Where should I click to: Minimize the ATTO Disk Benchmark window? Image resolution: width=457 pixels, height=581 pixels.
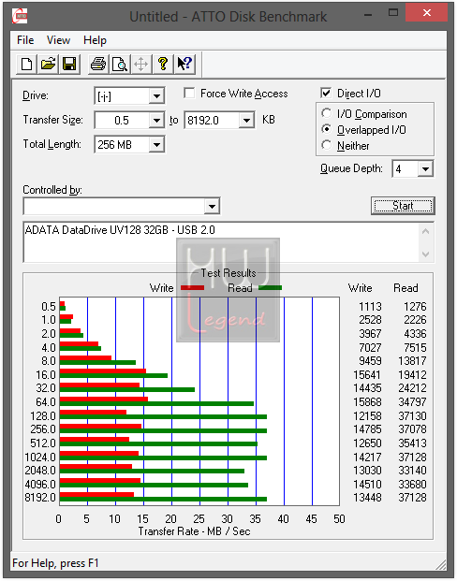tap(368, 14)
